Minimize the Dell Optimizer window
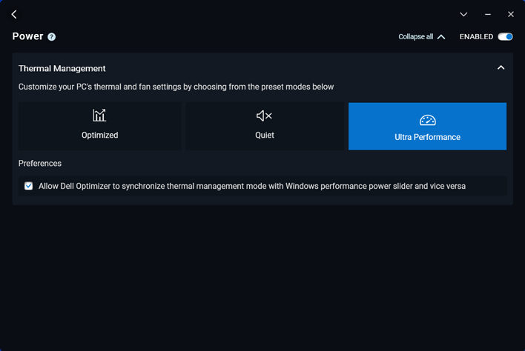The width and height of the screenshot is (525, 351). click(487, 14)
